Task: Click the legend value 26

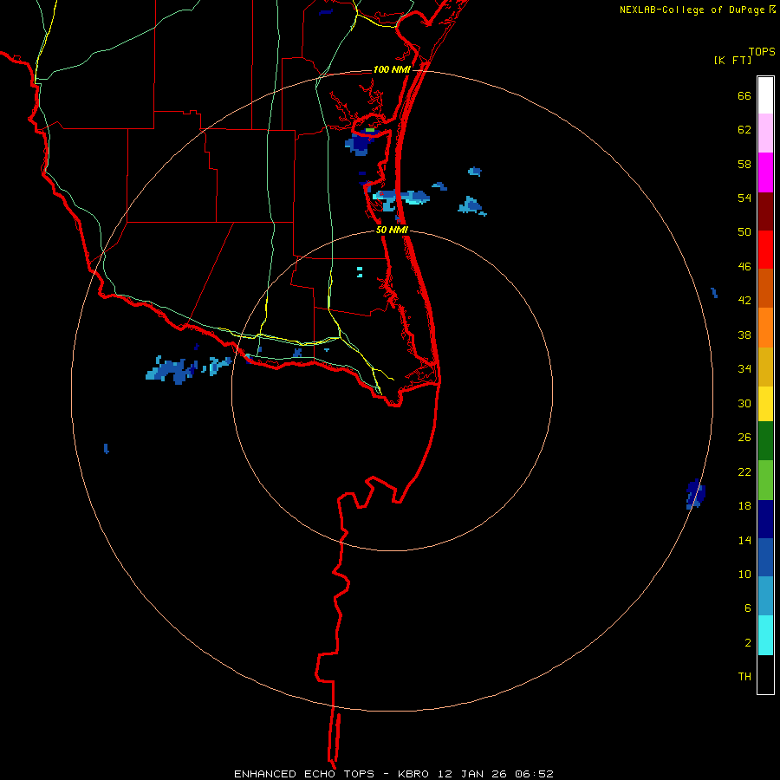Action: click(x=744, y=438)
